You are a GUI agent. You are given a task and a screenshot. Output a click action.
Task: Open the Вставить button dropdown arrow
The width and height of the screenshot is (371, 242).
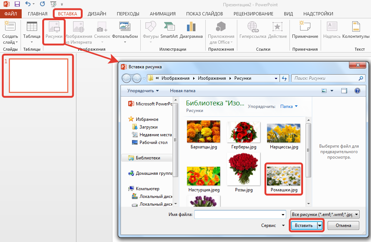point(320,225)
